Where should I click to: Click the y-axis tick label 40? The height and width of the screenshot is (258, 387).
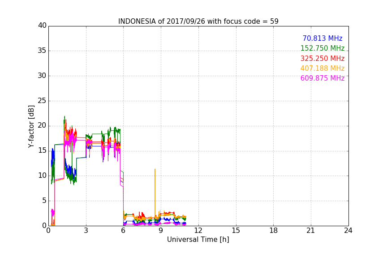pyautogui.click(x=42, y=26)
